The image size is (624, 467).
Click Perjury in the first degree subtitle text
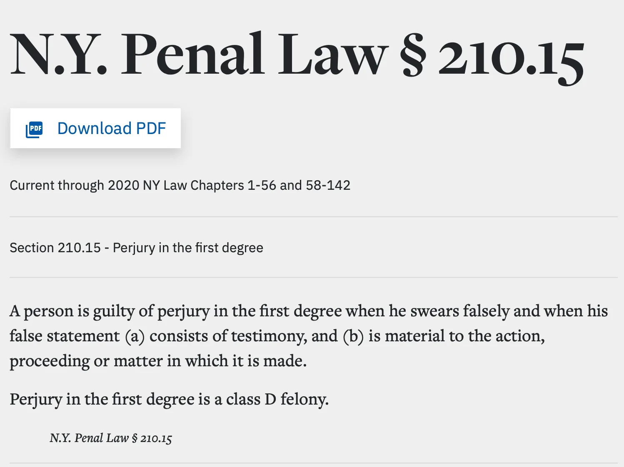tap(188, 248)
